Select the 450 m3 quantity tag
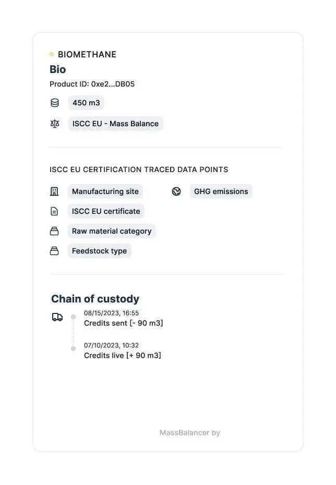 [x=86, y=103]
